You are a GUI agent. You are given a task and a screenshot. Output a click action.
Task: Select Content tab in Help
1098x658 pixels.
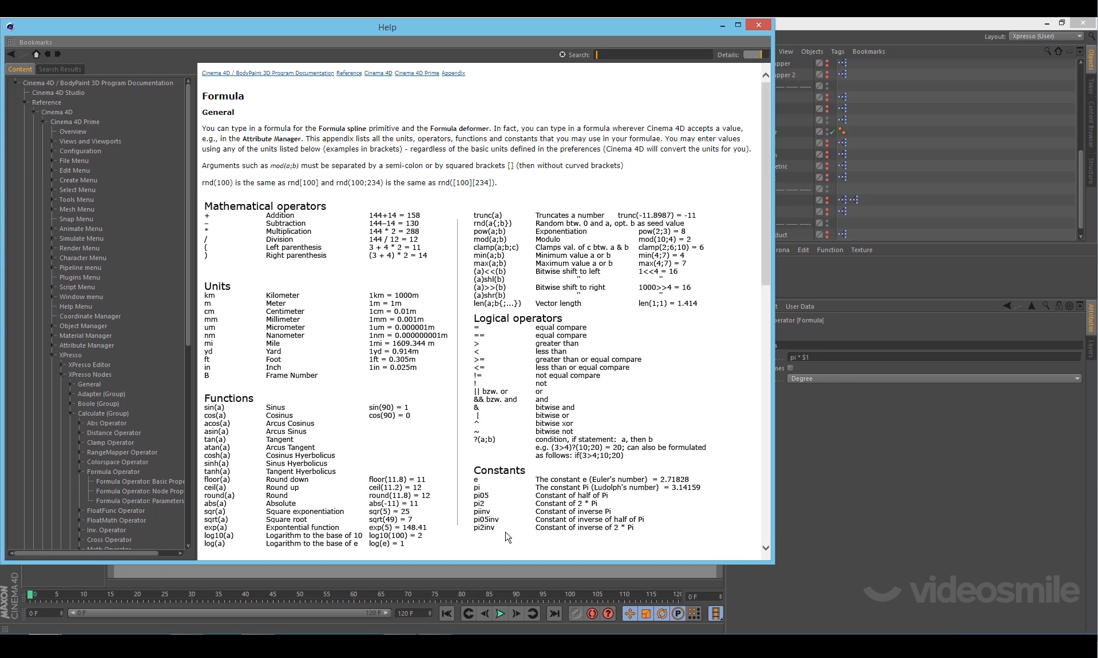pos(20,69)
